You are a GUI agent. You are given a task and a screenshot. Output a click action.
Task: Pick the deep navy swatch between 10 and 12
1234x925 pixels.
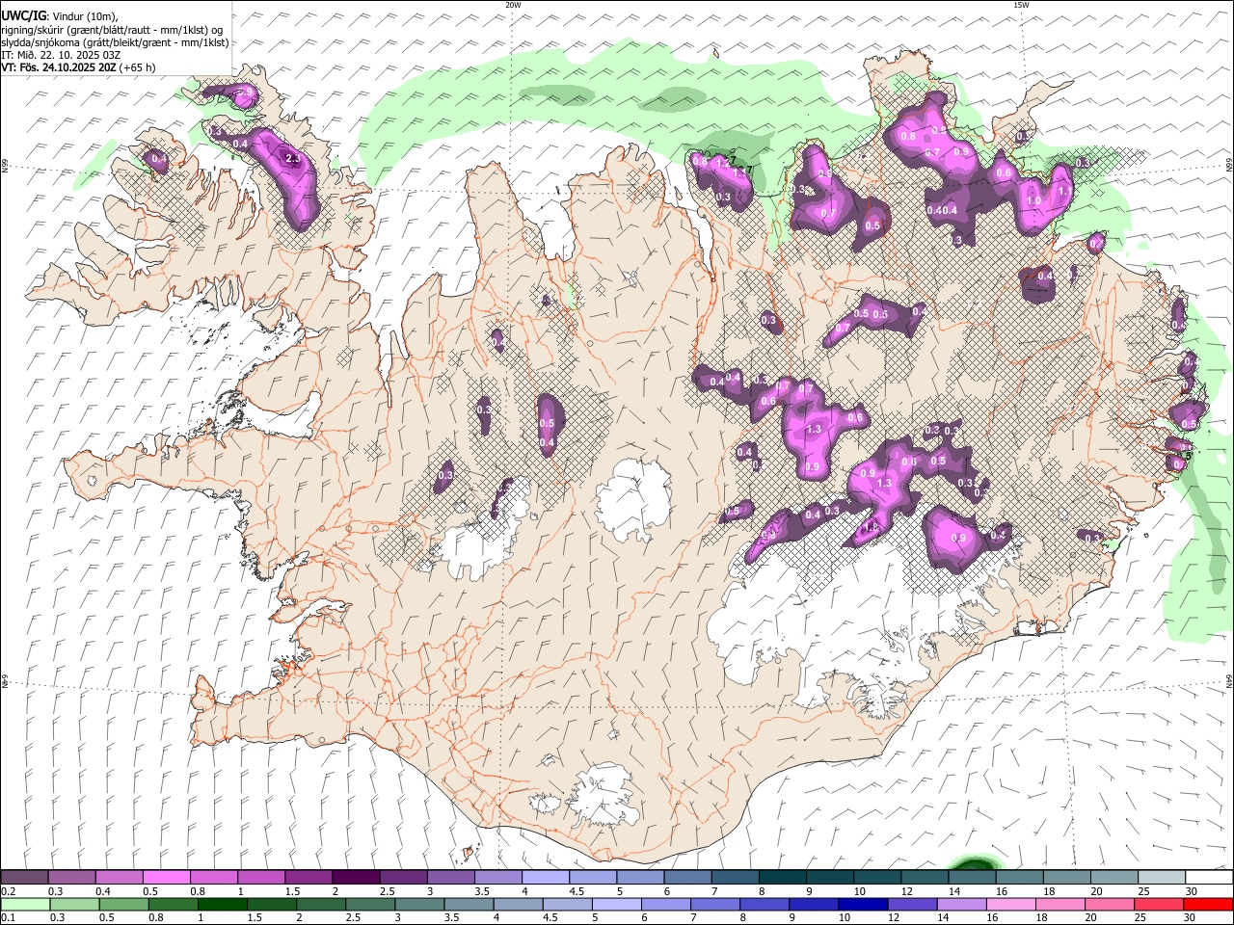coord(863,905)
